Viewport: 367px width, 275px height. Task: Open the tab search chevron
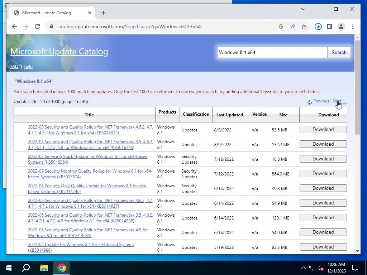click(302, 9)
